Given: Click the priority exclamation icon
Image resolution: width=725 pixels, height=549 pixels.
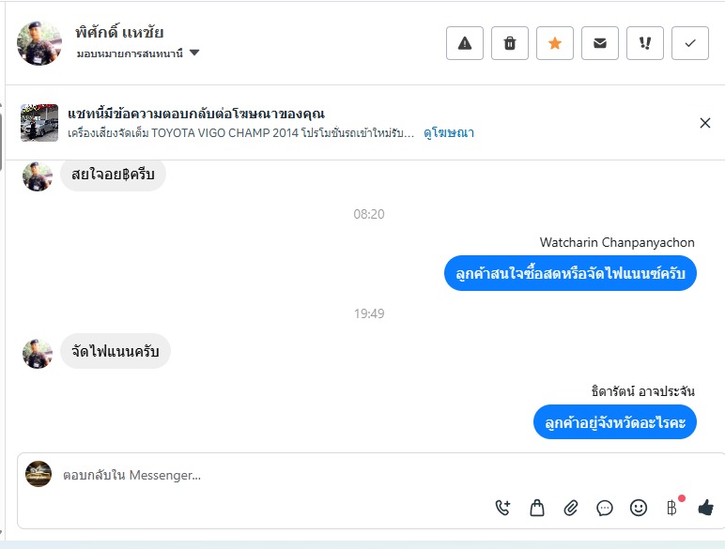Looking at the screenshot, I should 645,43.
